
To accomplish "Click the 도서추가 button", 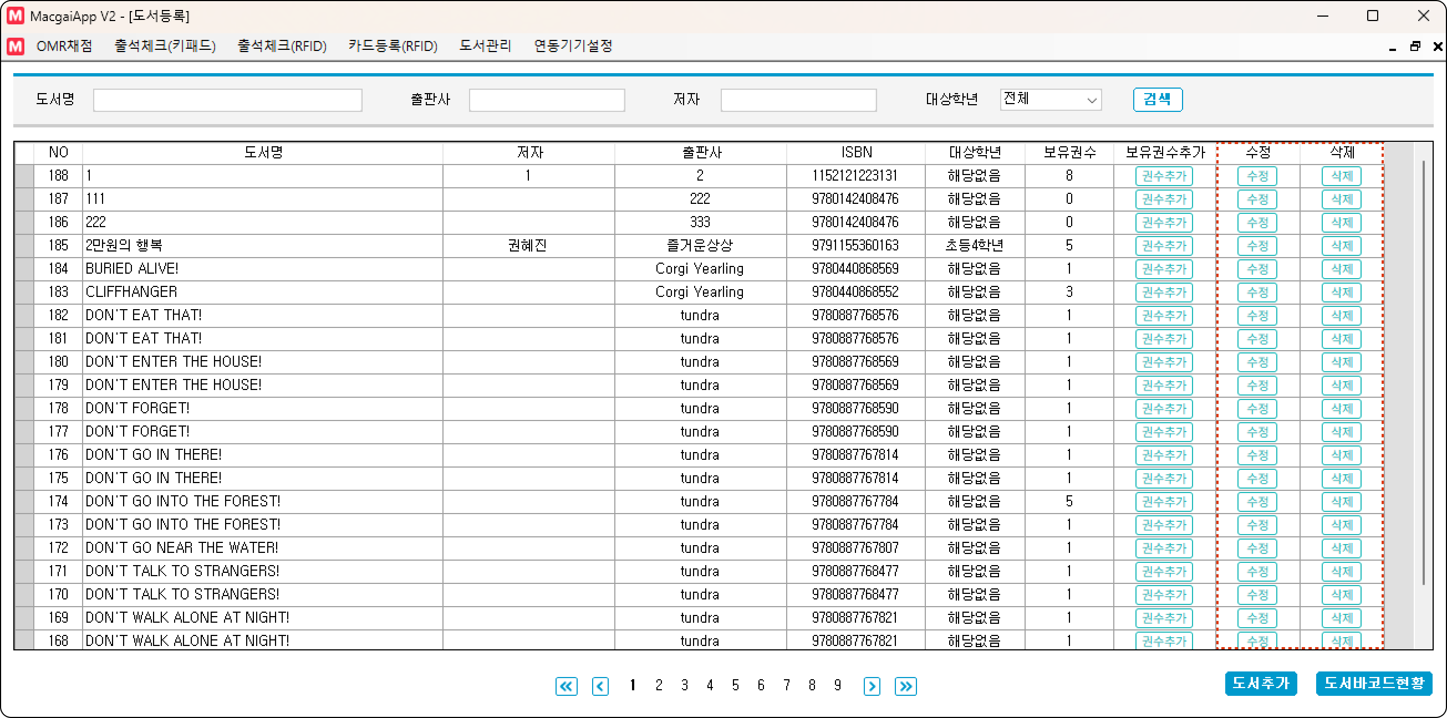I will [x=1260, y=683].
